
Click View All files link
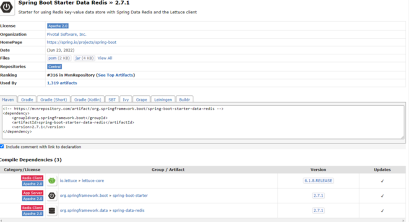coord(105,58)
